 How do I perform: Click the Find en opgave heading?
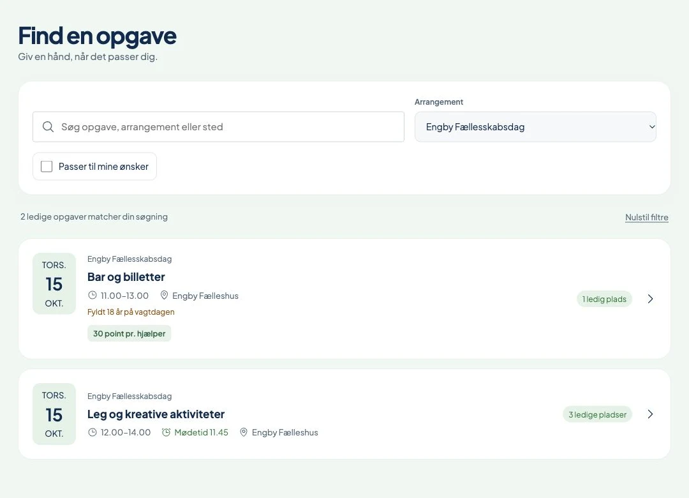point(97,36)
